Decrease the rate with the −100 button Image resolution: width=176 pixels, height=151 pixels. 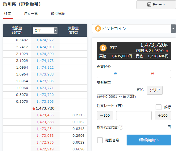[105, 115]
